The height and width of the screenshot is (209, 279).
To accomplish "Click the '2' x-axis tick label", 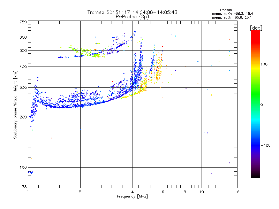I will coord(80,192).
